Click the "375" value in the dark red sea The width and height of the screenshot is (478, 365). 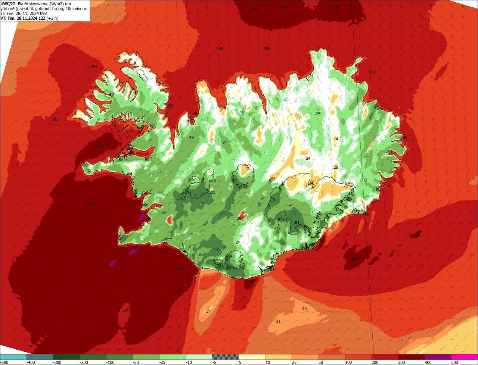click(93, 204)
